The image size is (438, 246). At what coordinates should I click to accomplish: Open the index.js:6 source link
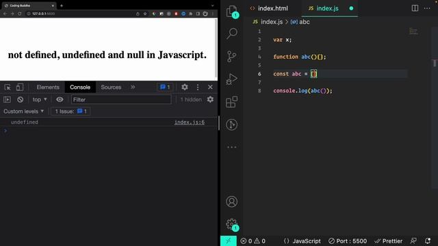pyautogui.click(x=190, y=122)
